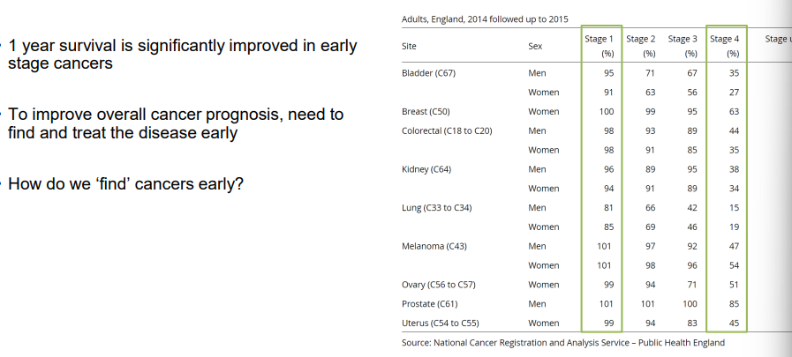The image size is (792, 357).
Task: Select the 'Lung (C33 to C34)' row label
Action: [437, 208]
